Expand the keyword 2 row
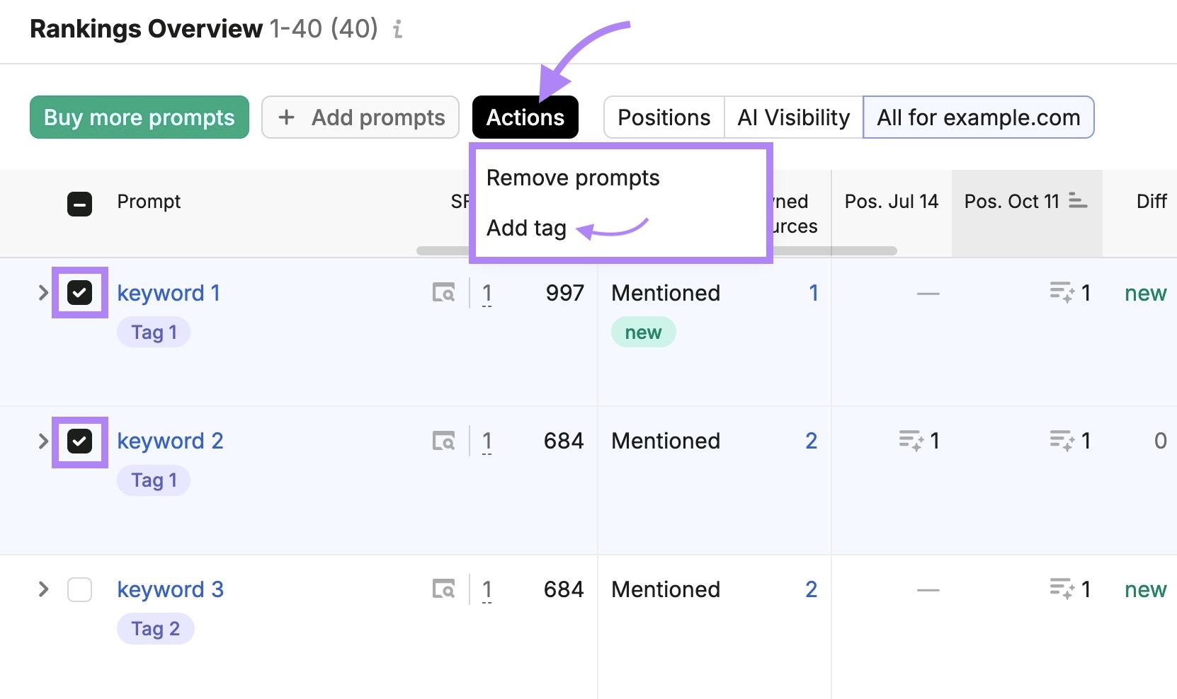The height and width of the screenshot is (699, 1177). (43, 441)
